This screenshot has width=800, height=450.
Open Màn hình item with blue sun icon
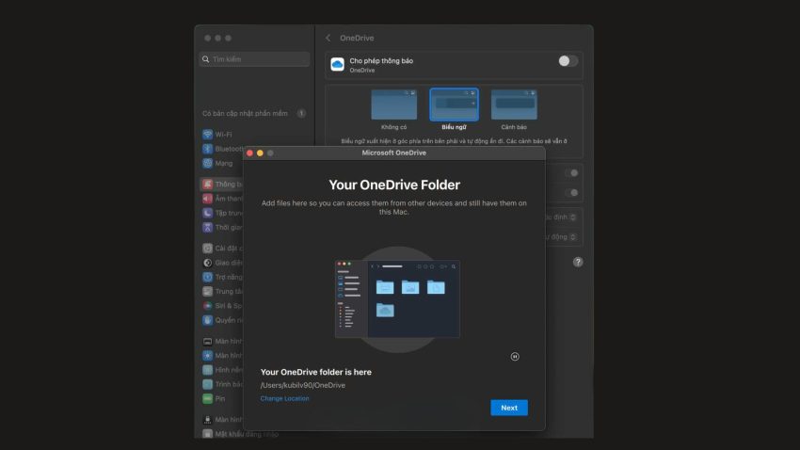(222, 355)
